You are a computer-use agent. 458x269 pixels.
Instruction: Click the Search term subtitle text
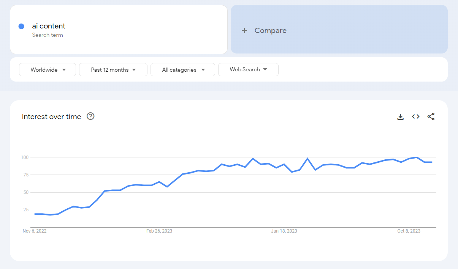click(48, 35)
